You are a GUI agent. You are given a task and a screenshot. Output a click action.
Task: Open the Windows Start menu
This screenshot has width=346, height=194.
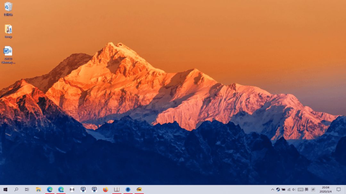point(5,190)
